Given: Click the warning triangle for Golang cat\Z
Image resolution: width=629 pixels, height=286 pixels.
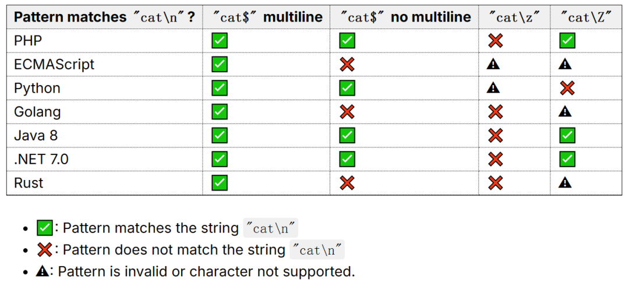Looking at the screenshot, I should point(565,111).
